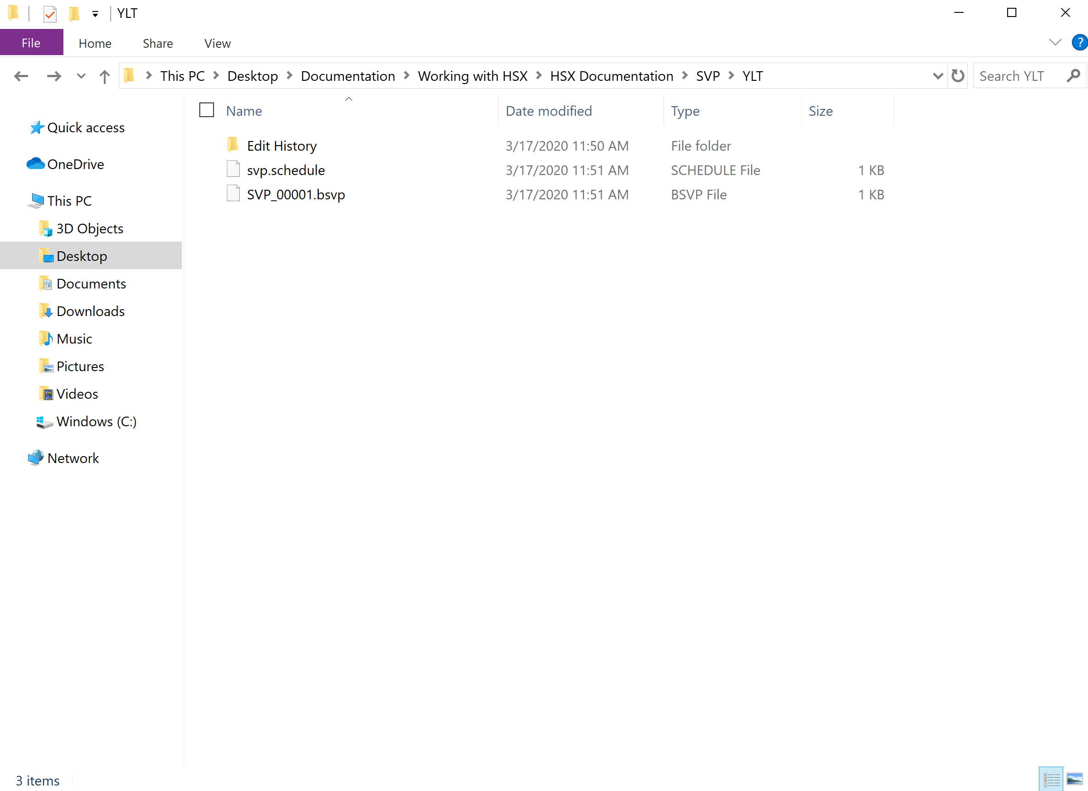Expand the quick access toolbar customize menu
1088x791 pixels.
pyautogui.click(x=96, y=13)
